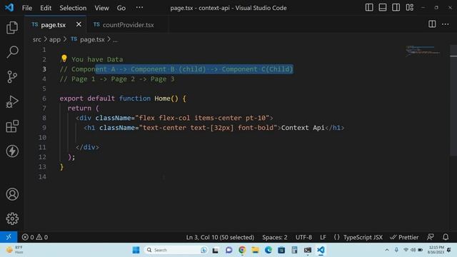Toggle the primary side bar layout button
The width and height of the screenshot is (457, 257).
(369, 8)
